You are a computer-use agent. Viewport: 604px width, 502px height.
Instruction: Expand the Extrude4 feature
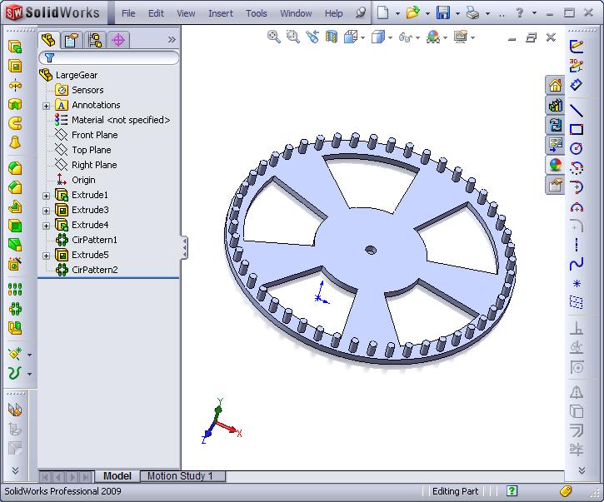point(46,226)
